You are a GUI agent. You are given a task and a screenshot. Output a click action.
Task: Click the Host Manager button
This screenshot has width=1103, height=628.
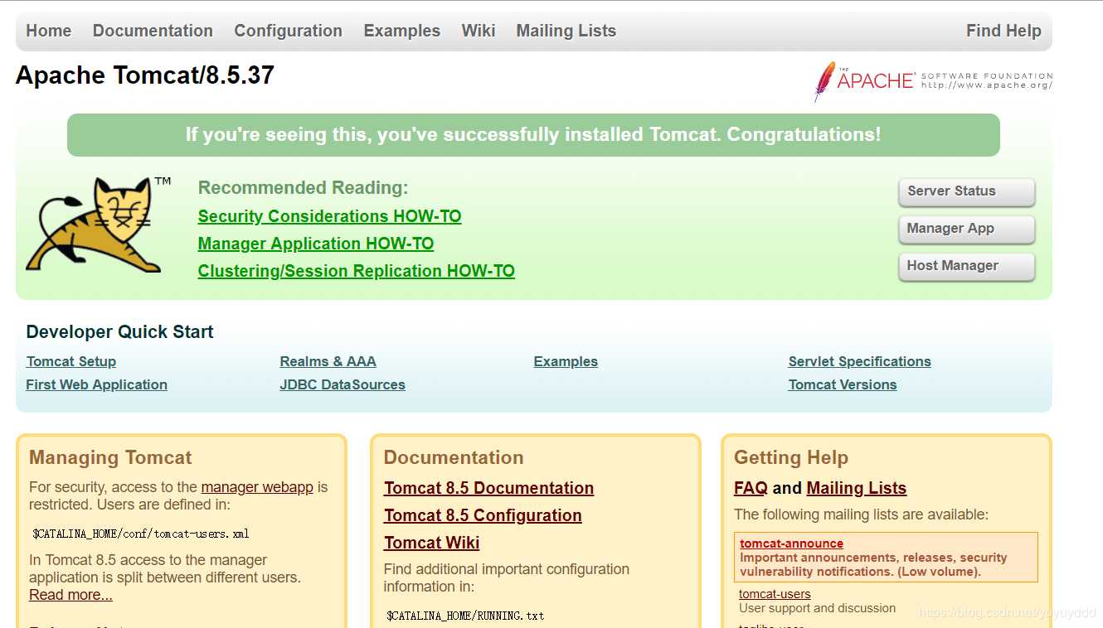click(967, 266)
